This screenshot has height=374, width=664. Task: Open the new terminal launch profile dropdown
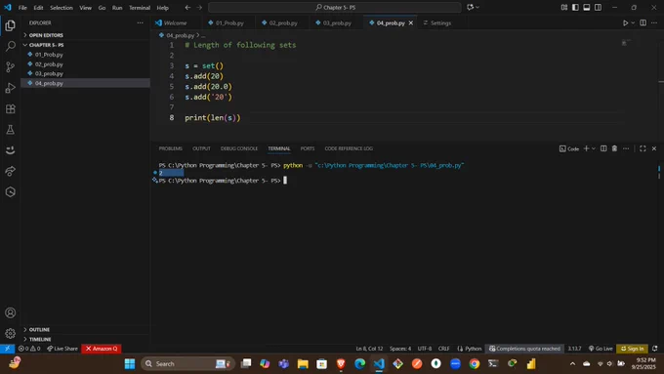tap(594, 148)
